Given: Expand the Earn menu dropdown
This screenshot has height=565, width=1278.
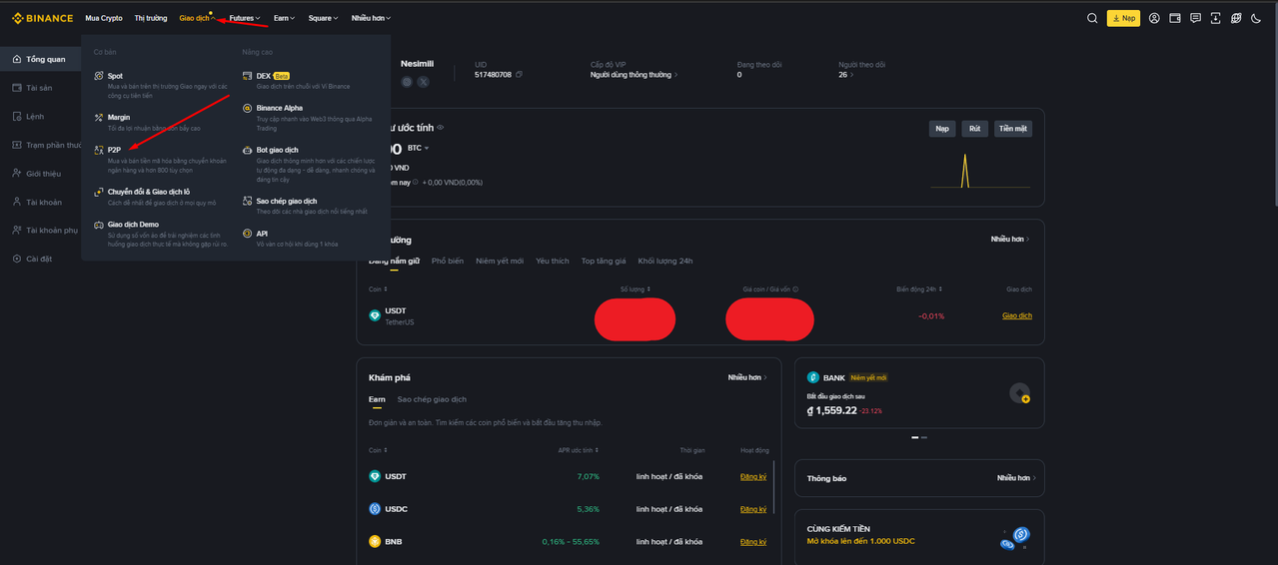Looking at the screenshot, I should point(285,18).
